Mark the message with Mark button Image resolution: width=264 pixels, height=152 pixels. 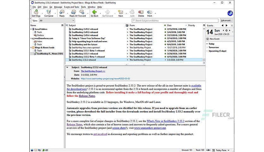point(150,13)
